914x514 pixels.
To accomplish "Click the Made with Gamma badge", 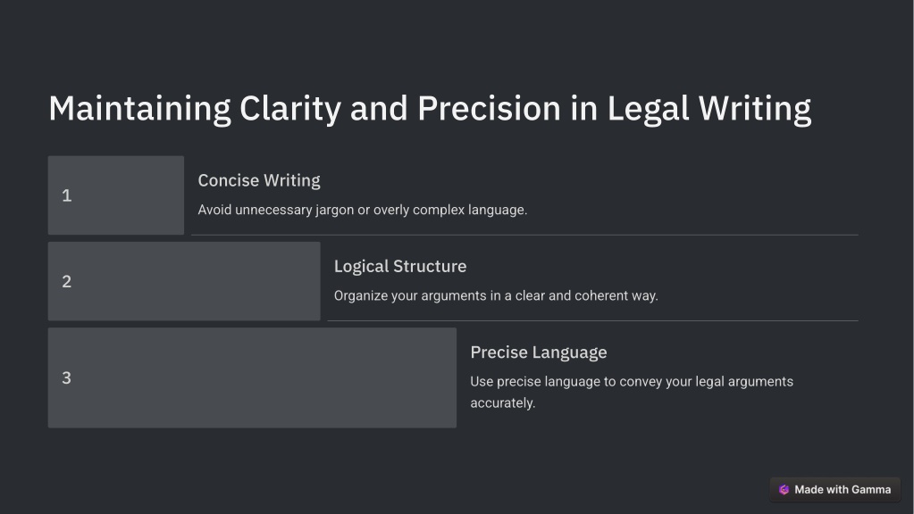I will click(834, 490).
